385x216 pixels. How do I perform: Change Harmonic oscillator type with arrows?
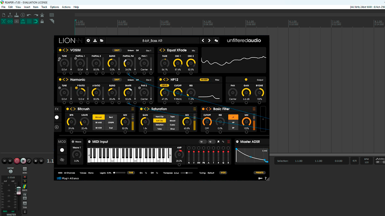click(x=65, y=80)
